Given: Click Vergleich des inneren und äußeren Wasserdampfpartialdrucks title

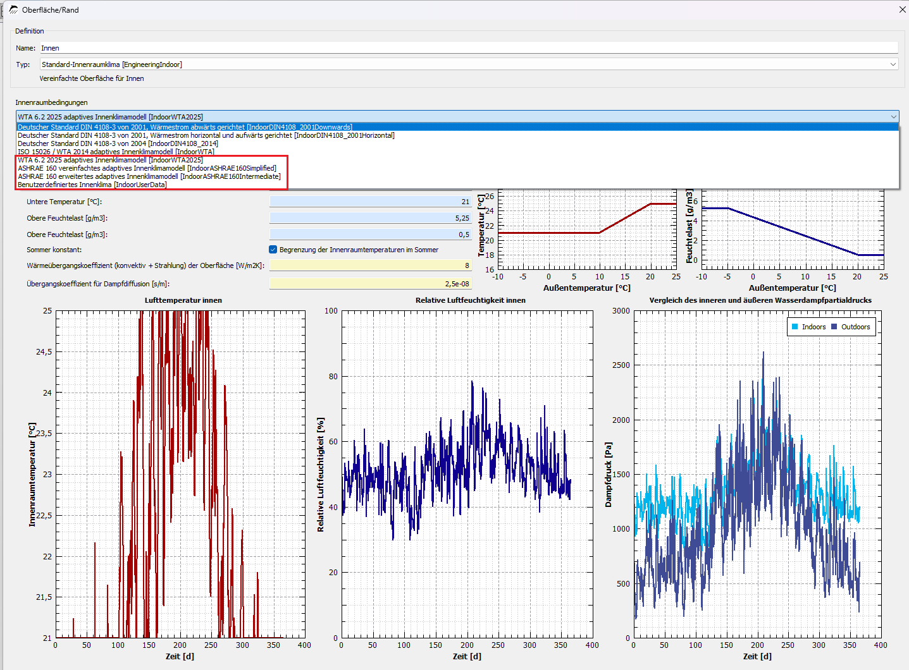Looking at the screenshot, I should tap(760, 300).
